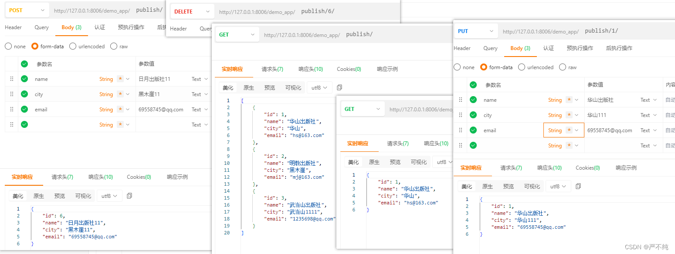Viewport: 675px width, 254px height.
Task: Click 可视化 view in PUT response area
Action: pyautogui.click(x=532, y=186)
